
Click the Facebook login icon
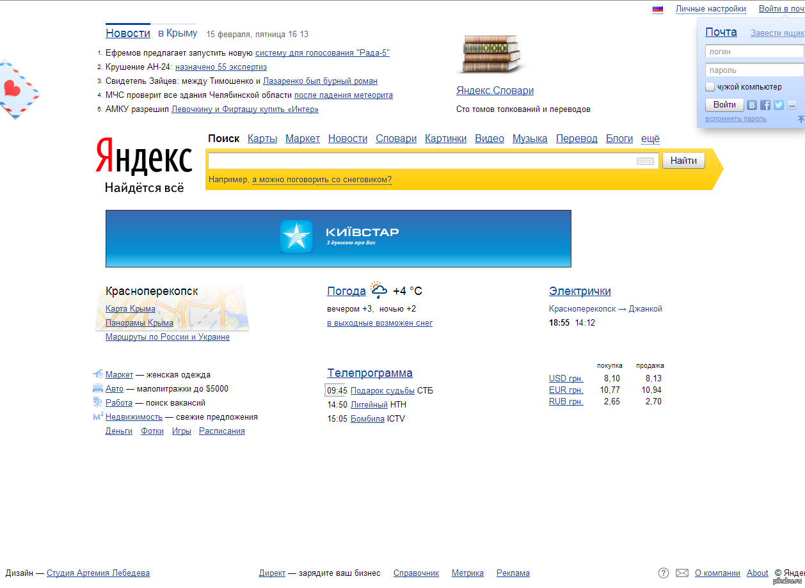point(765,105)
